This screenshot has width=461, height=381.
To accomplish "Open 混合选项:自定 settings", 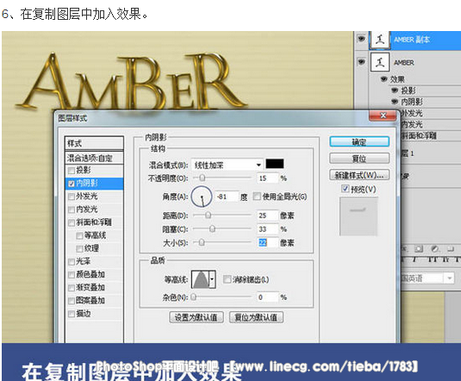I will click(x=94, y=159).
